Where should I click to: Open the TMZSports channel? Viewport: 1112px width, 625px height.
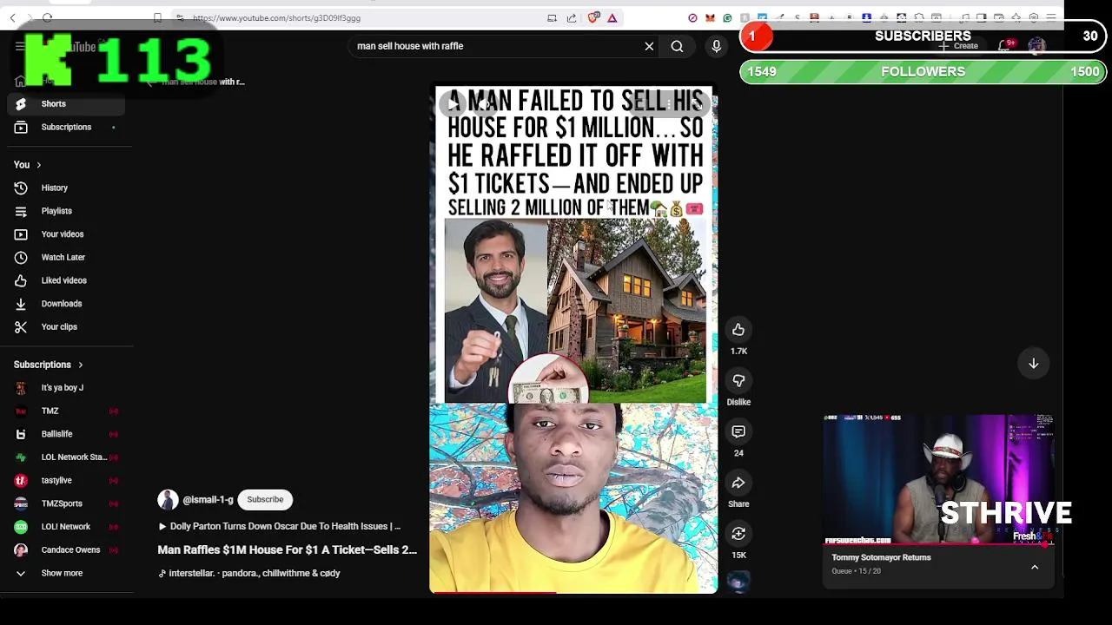tap(66, 503)
